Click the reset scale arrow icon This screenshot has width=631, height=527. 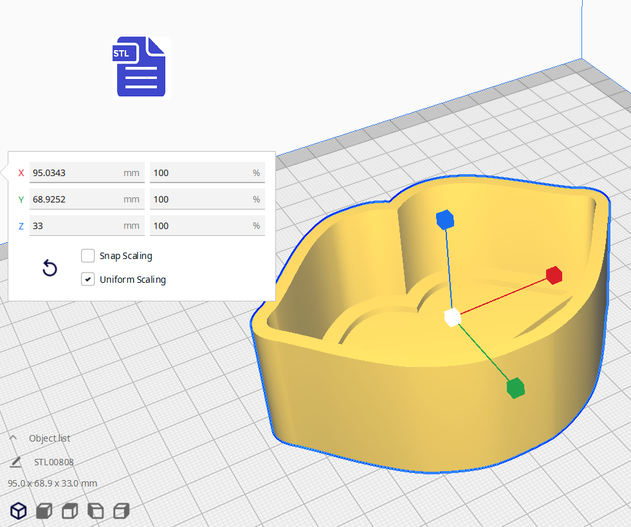50,269
